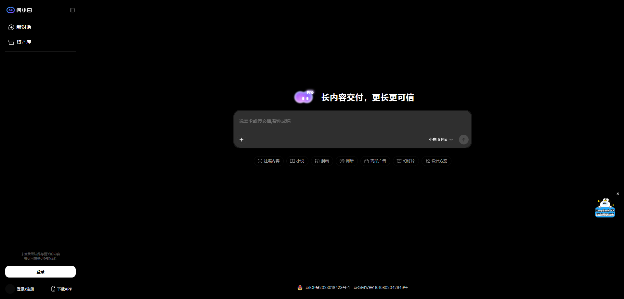Click the white 登录 button
This screenshot has width=624, height=299.
click(x=40, y=272)
